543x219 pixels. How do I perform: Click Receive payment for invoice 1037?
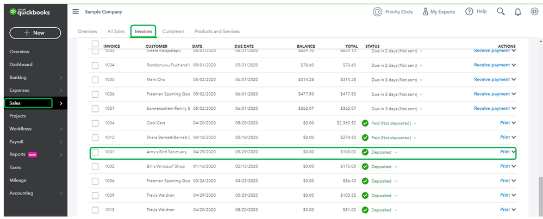492,109
